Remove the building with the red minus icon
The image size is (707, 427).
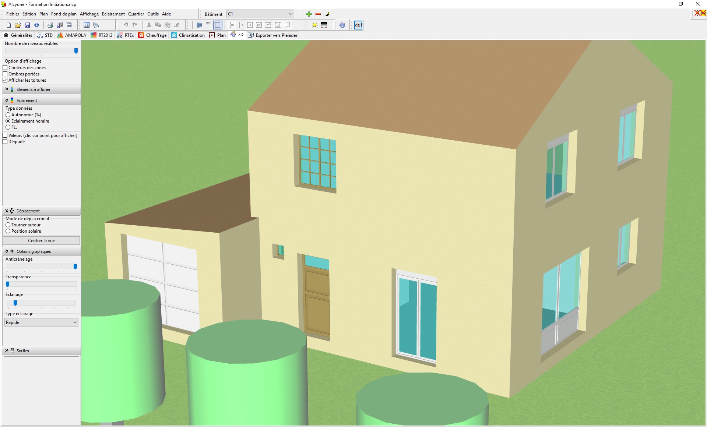click(x=318, y=14)
